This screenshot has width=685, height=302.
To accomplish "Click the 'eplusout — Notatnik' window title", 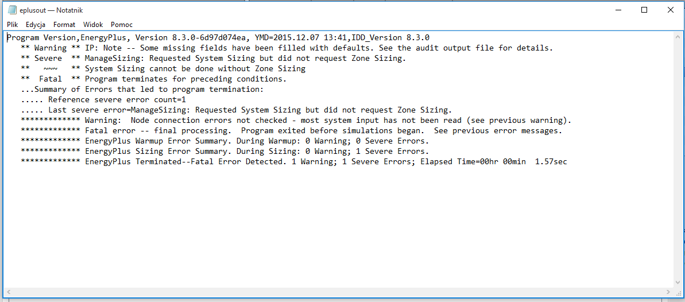I will coord(51,10).
